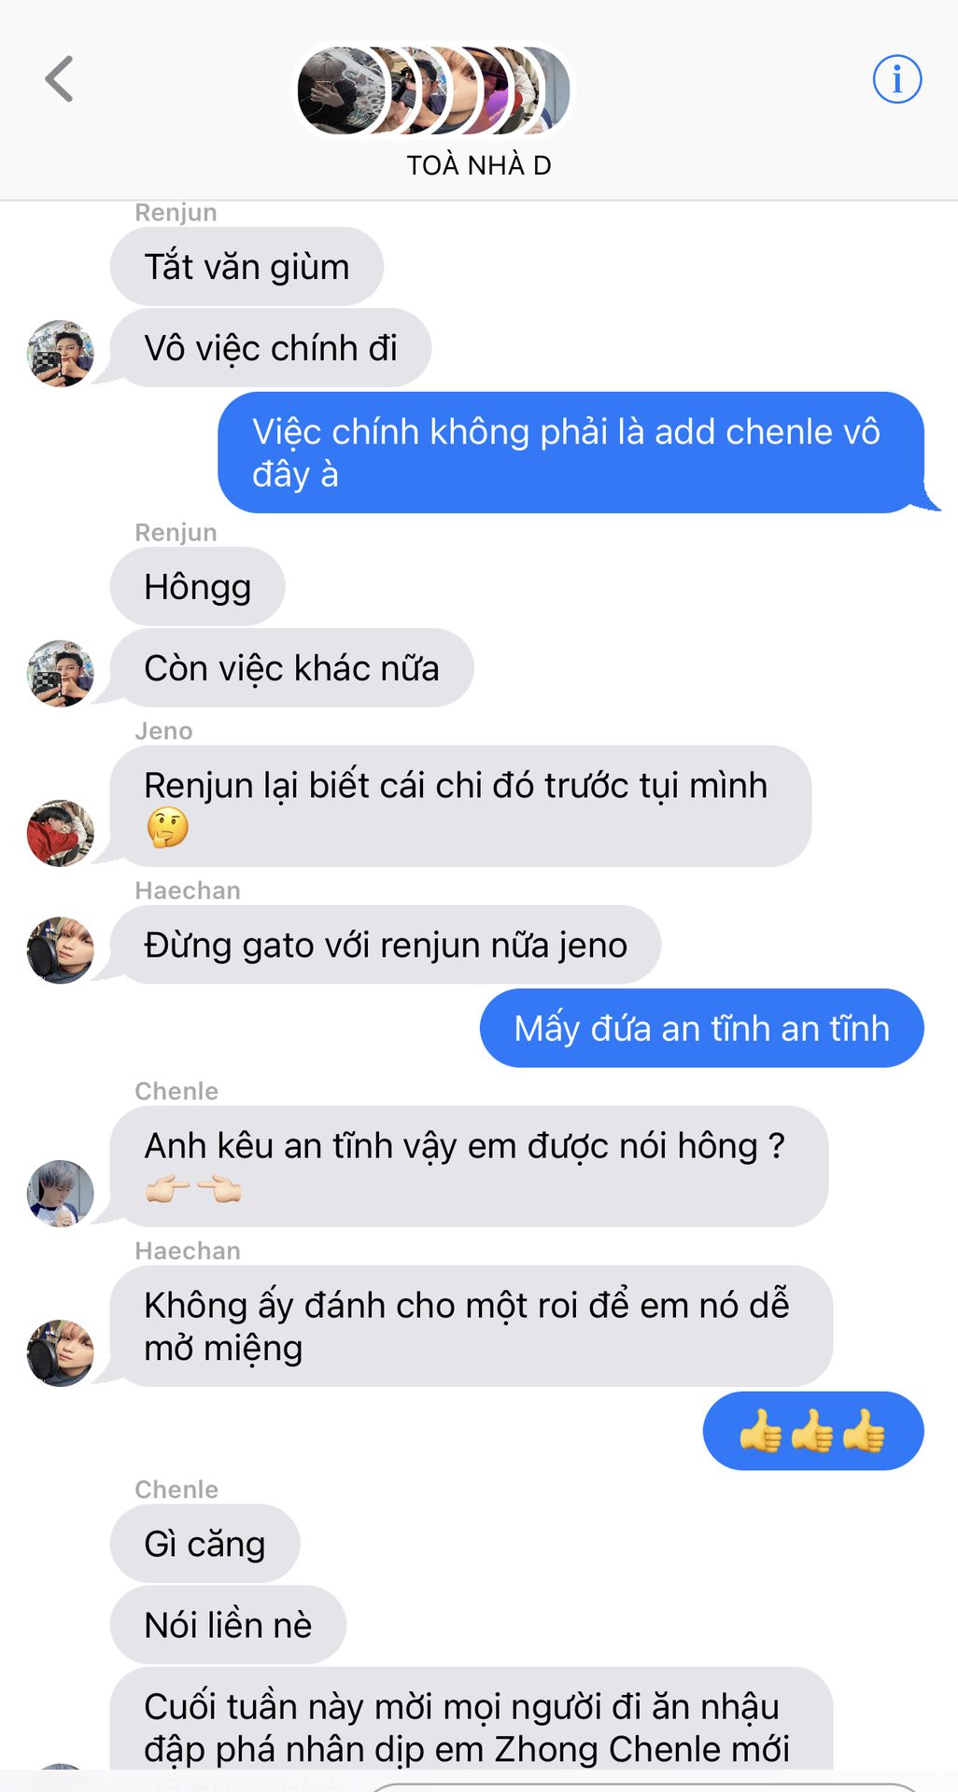The image size is (958, 1792).
Task: Tap the back chevron arrow
Action: (x=59, y=79)
